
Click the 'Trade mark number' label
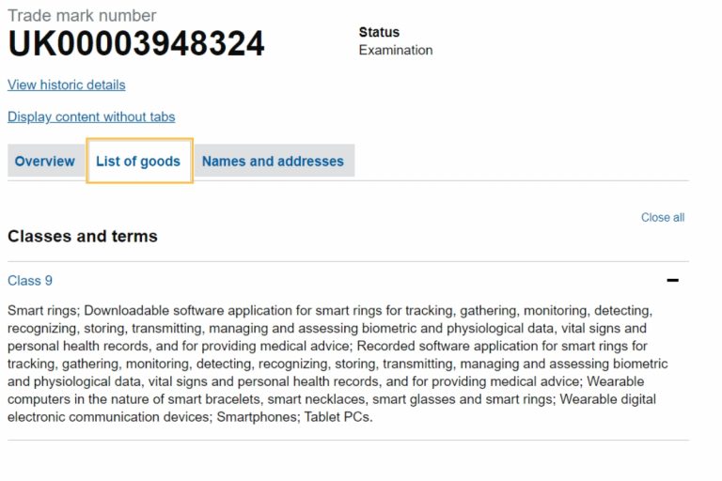tap(82, 15)
